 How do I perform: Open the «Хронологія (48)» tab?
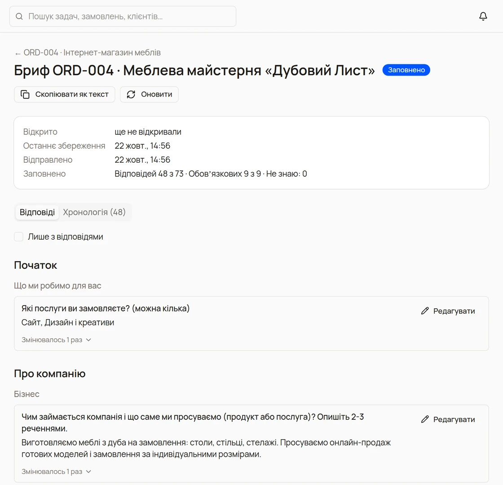coord(94,213)
